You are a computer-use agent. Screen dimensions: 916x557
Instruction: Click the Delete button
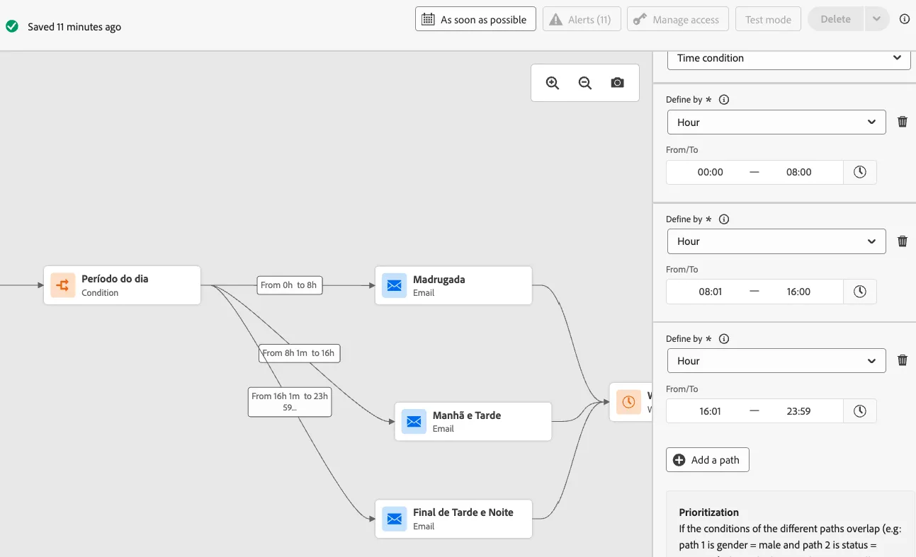tap(836, 19)
